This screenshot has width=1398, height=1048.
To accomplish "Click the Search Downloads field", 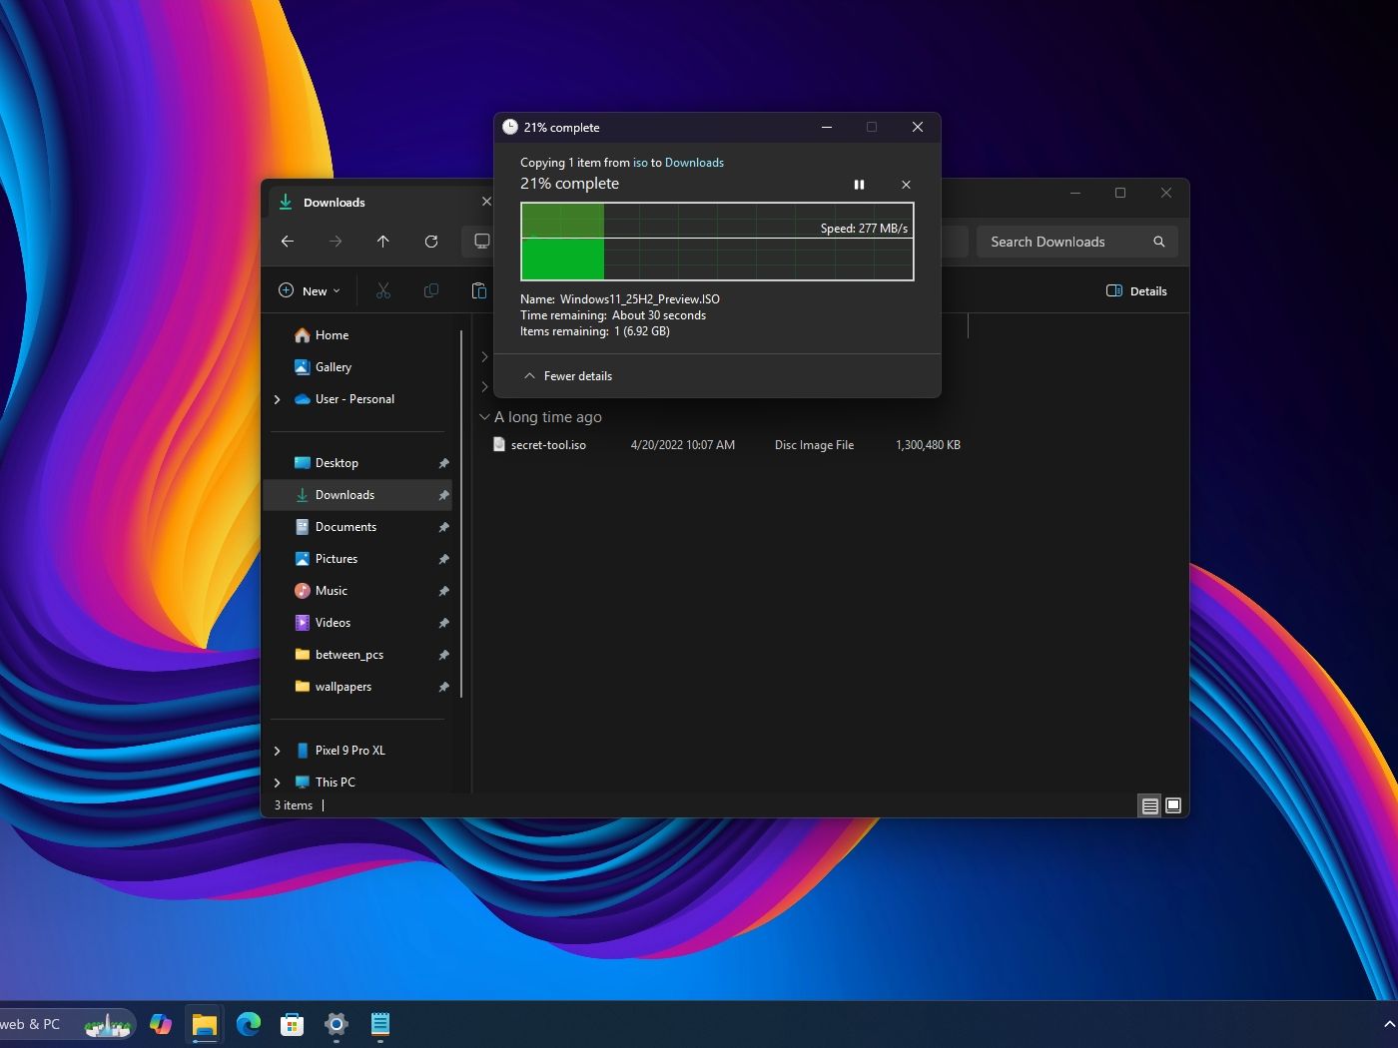I will pyautogui.click(x=1063, y=242).
